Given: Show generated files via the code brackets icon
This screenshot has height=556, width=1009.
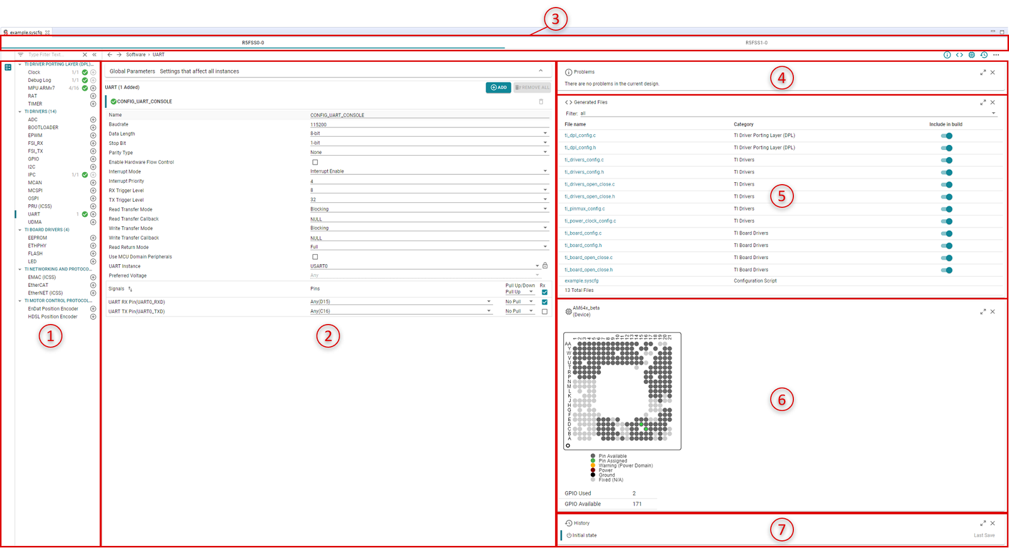Looking at the screenshot, I should tap(959, 55).
